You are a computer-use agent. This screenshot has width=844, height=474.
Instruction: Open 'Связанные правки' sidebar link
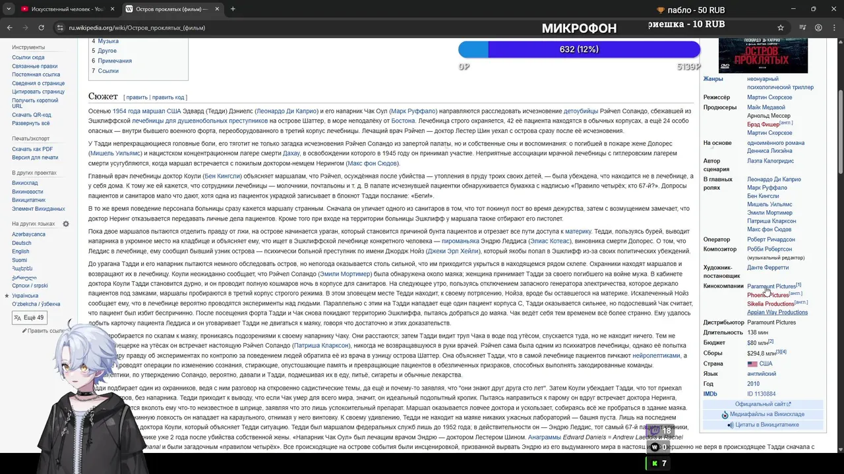[x=34, y=66]
